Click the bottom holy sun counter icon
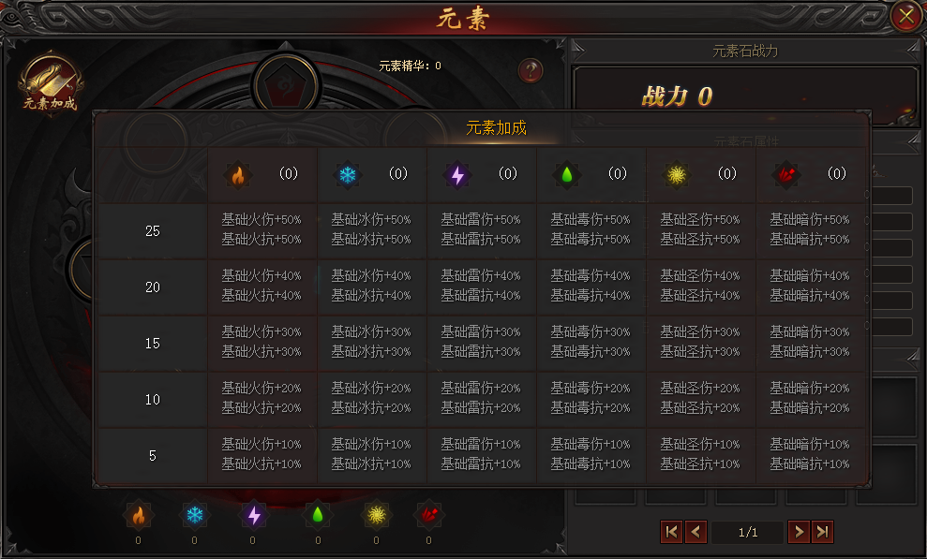The width and height of the screenshot is (927, 559). click(x=377, y=515)
